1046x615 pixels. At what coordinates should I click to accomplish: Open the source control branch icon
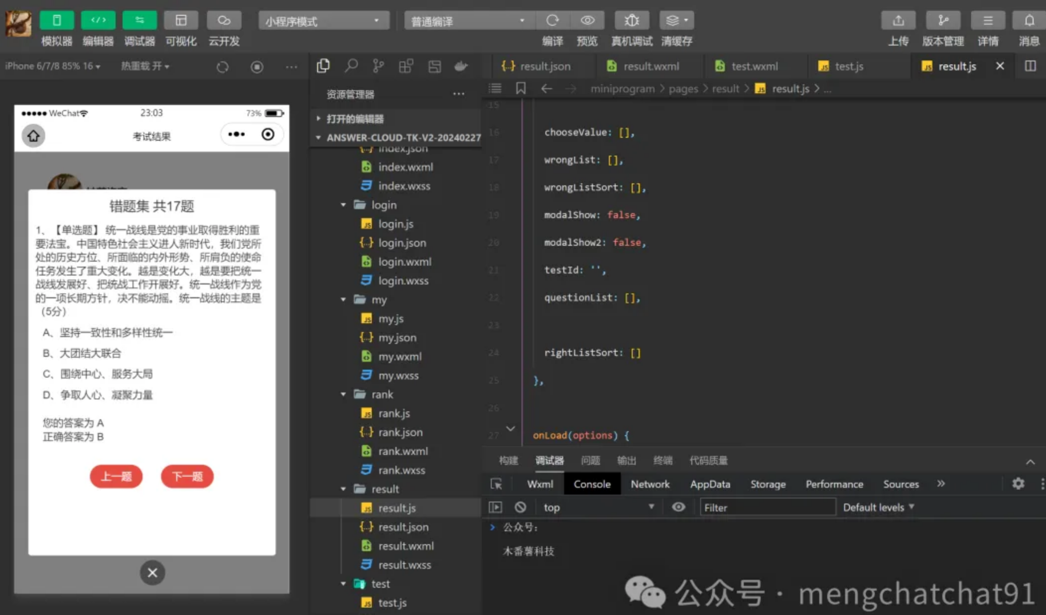click(378, 66)
